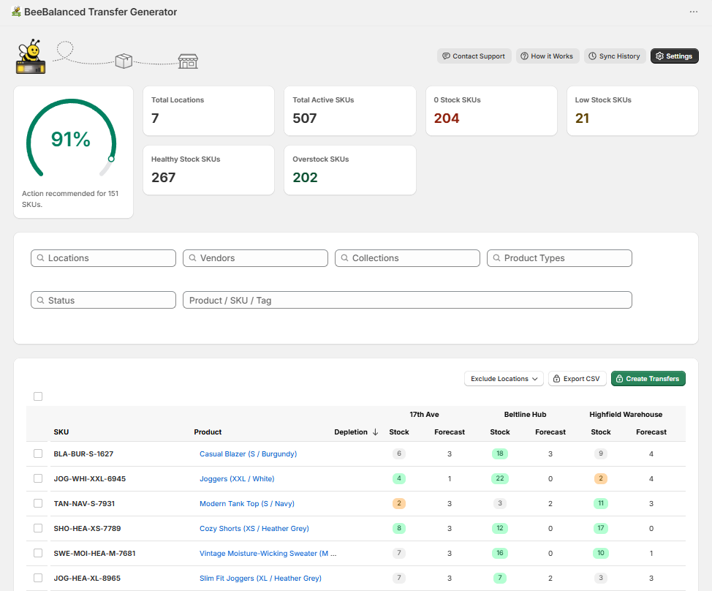
Task: Click the SKU column header
Action: point(61,432)
